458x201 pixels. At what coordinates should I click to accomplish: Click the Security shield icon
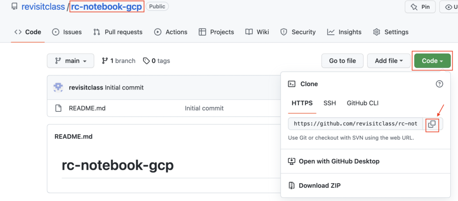pyautogui.click(x=284, y=32)
